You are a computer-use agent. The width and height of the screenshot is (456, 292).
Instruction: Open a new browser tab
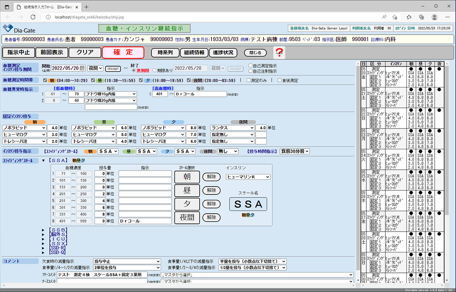coord(86,7)
